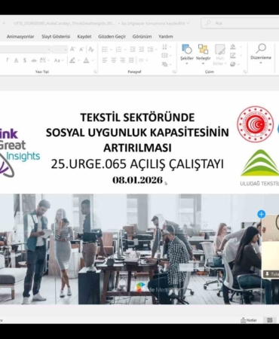
Task: Expand the font name combo box
Action: [48, 50]
